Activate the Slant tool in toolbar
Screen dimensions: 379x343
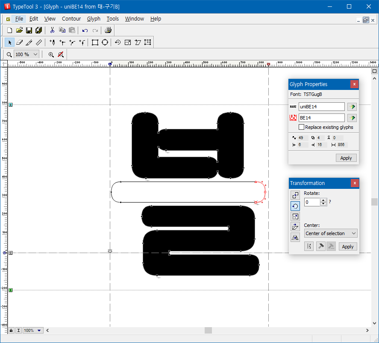coord(138,42)
